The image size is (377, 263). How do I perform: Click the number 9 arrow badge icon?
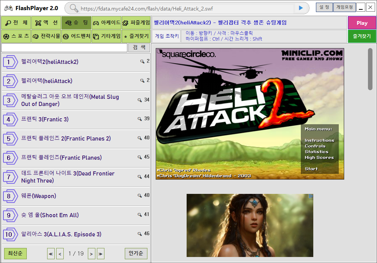(x=10, y=215)
